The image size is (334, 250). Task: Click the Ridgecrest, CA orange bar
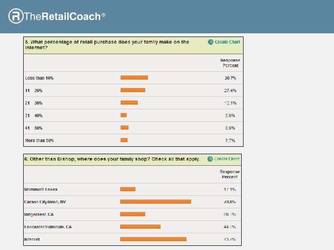click(133, 214)
